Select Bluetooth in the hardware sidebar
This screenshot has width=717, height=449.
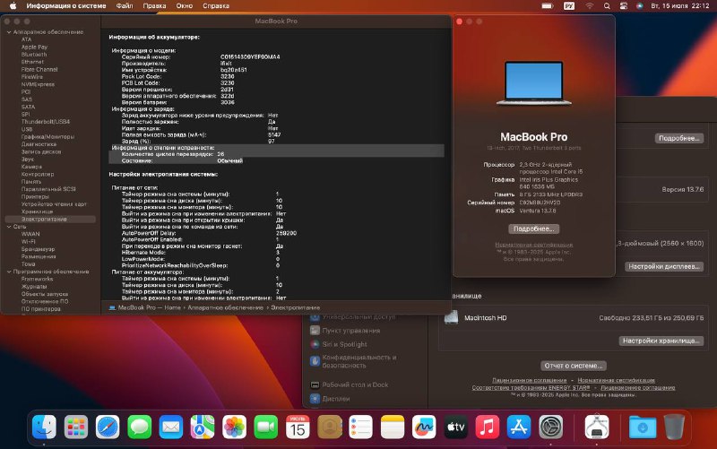coord(34,55)
